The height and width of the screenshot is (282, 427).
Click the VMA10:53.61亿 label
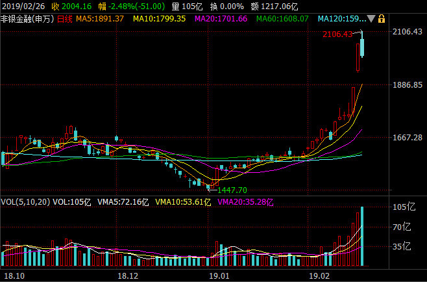tap(183, 202)
